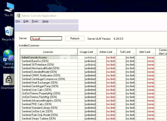Open the Service Generator desktop shortcut
167x121 pixels.
[x=8, y=59]
